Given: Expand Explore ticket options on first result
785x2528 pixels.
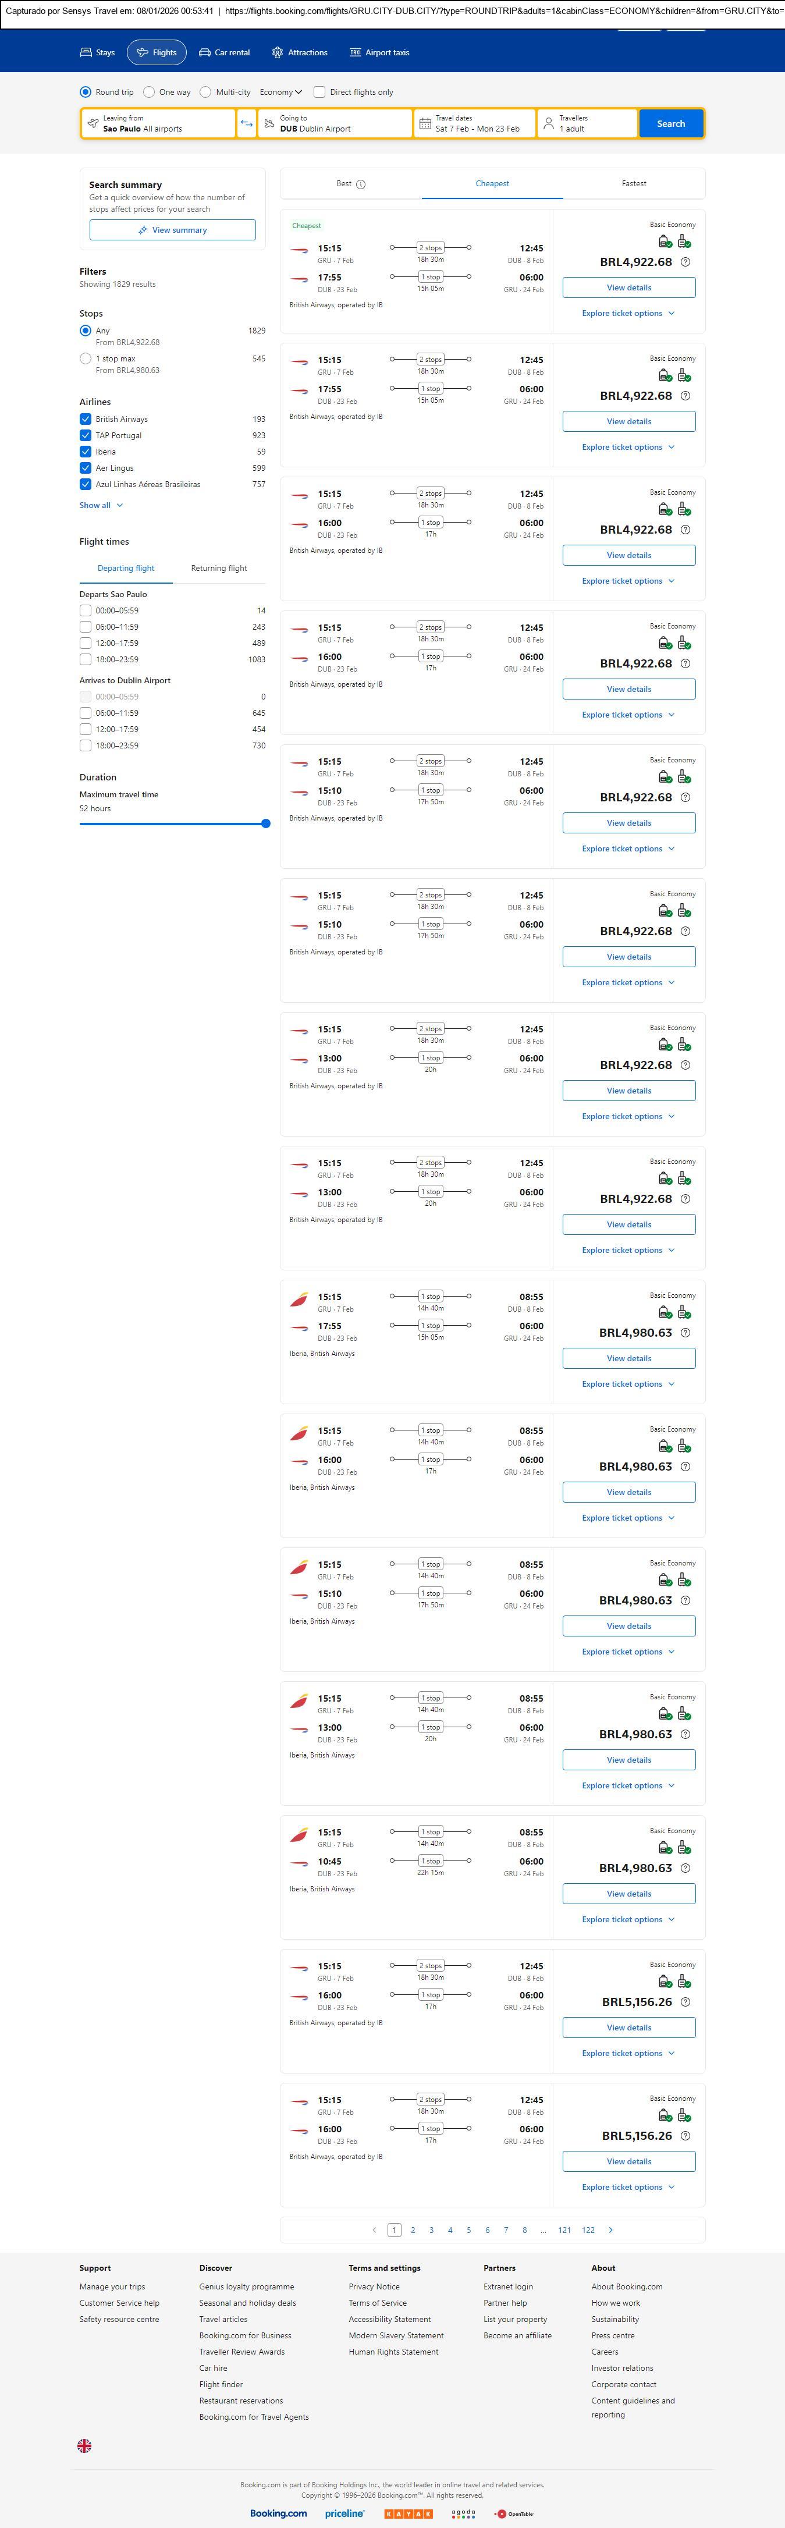Looking at the screenshot, I should (628, 313).
